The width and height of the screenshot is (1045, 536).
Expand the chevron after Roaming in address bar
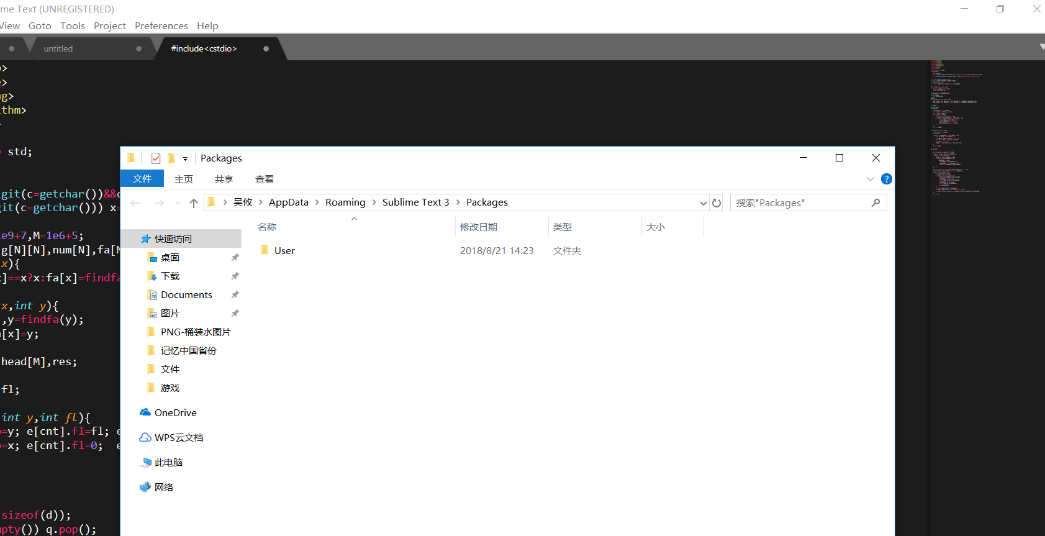coord(374,202)
